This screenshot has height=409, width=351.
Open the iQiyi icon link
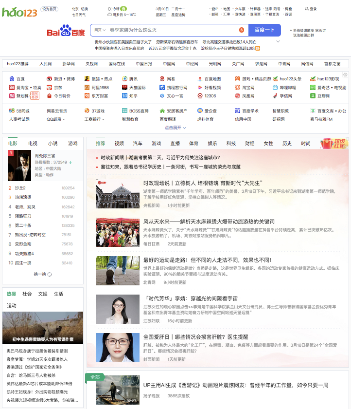(313, 88)
